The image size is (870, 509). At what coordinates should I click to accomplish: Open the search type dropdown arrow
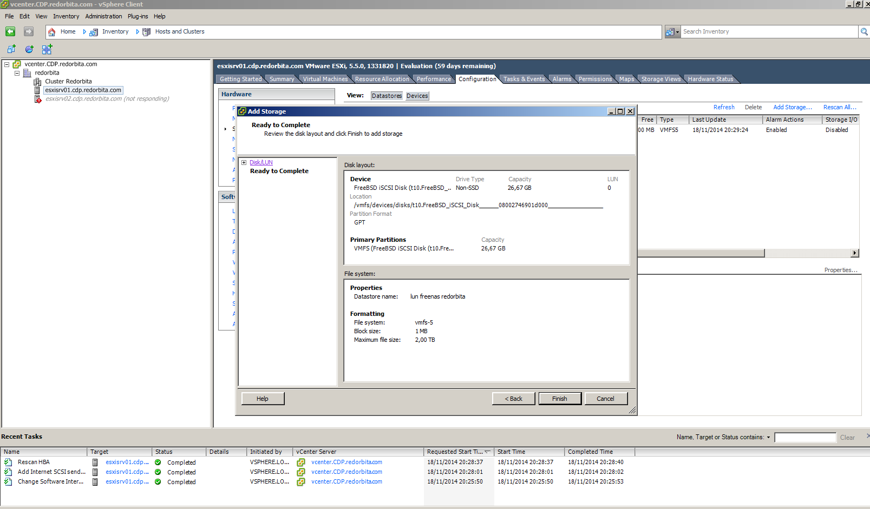pyautogui.click(x=677, y=32)
